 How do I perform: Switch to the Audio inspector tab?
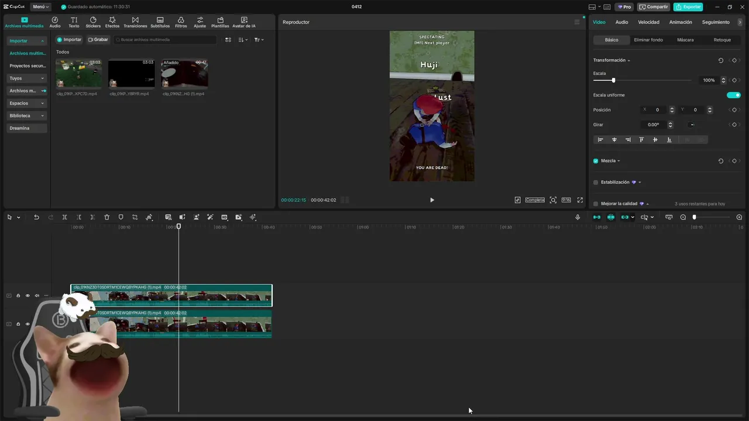(621, 22)
